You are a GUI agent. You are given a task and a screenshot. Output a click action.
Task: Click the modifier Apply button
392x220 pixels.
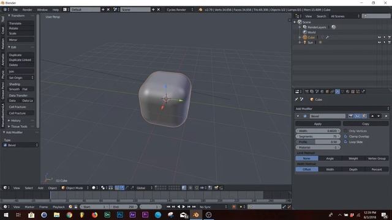[318, 123]
